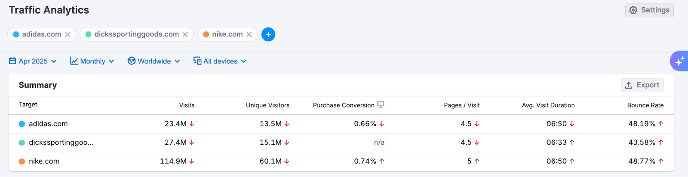Remove adidas.com from the comparison

tap(68, 35)
